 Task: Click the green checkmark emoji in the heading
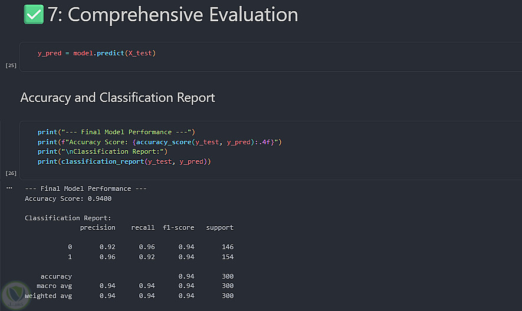coord(34,14)
